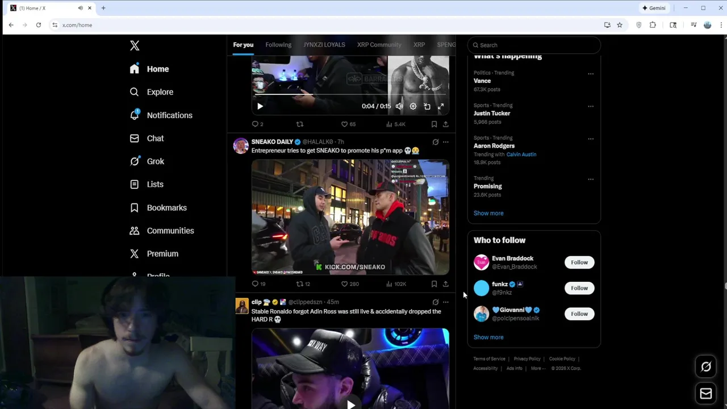Open Gemini in Chrome toolbar
Screen dimensions: 727x409
[x=654, y=8]
